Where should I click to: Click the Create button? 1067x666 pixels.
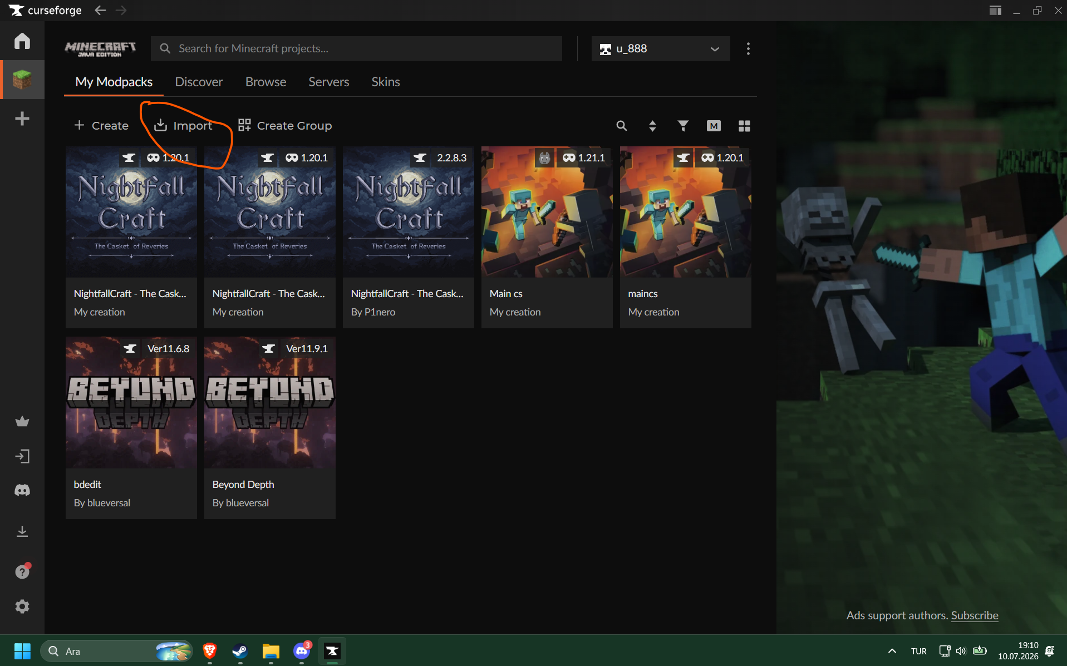point(101,126)
